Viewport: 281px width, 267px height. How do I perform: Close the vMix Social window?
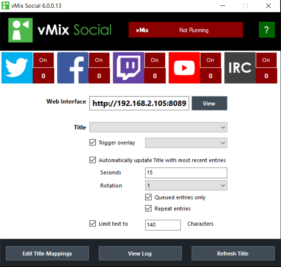(268, 6)
